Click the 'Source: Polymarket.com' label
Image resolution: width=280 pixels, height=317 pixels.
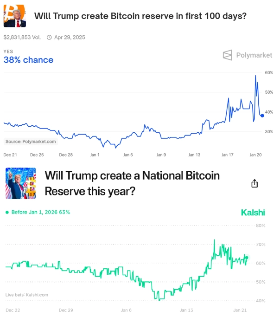click(x=31, y=142)
